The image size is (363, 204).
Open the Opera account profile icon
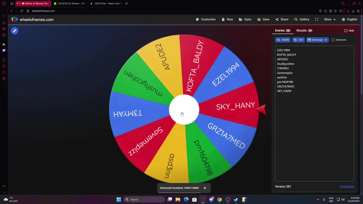click(x=348, y=11)
